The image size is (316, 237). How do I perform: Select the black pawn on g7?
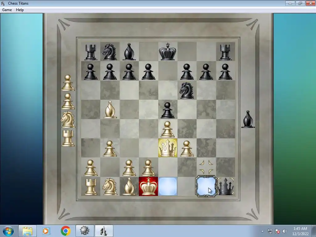(206, 72)
